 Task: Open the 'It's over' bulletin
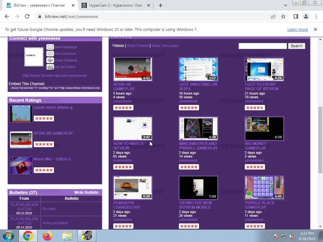pos(49,209)
